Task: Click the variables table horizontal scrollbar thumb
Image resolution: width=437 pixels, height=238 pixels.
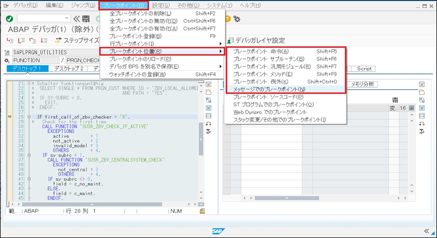Action: (287, 198)
